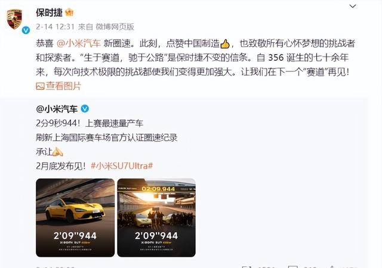Open the 保时捷 account name
This screenshot has height=268, width=382.
49,13
